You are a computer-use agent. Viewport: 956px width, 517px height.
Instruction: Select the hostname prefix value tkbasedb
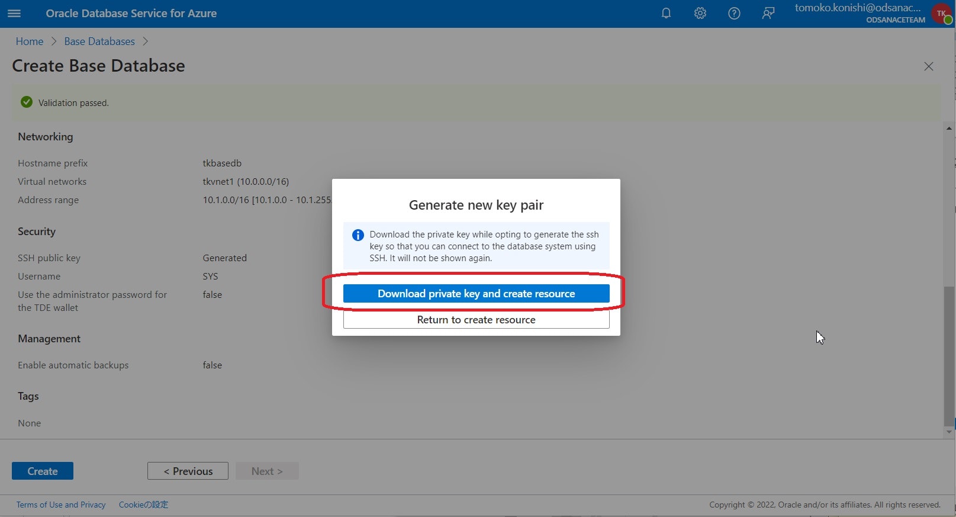[222, 163]
